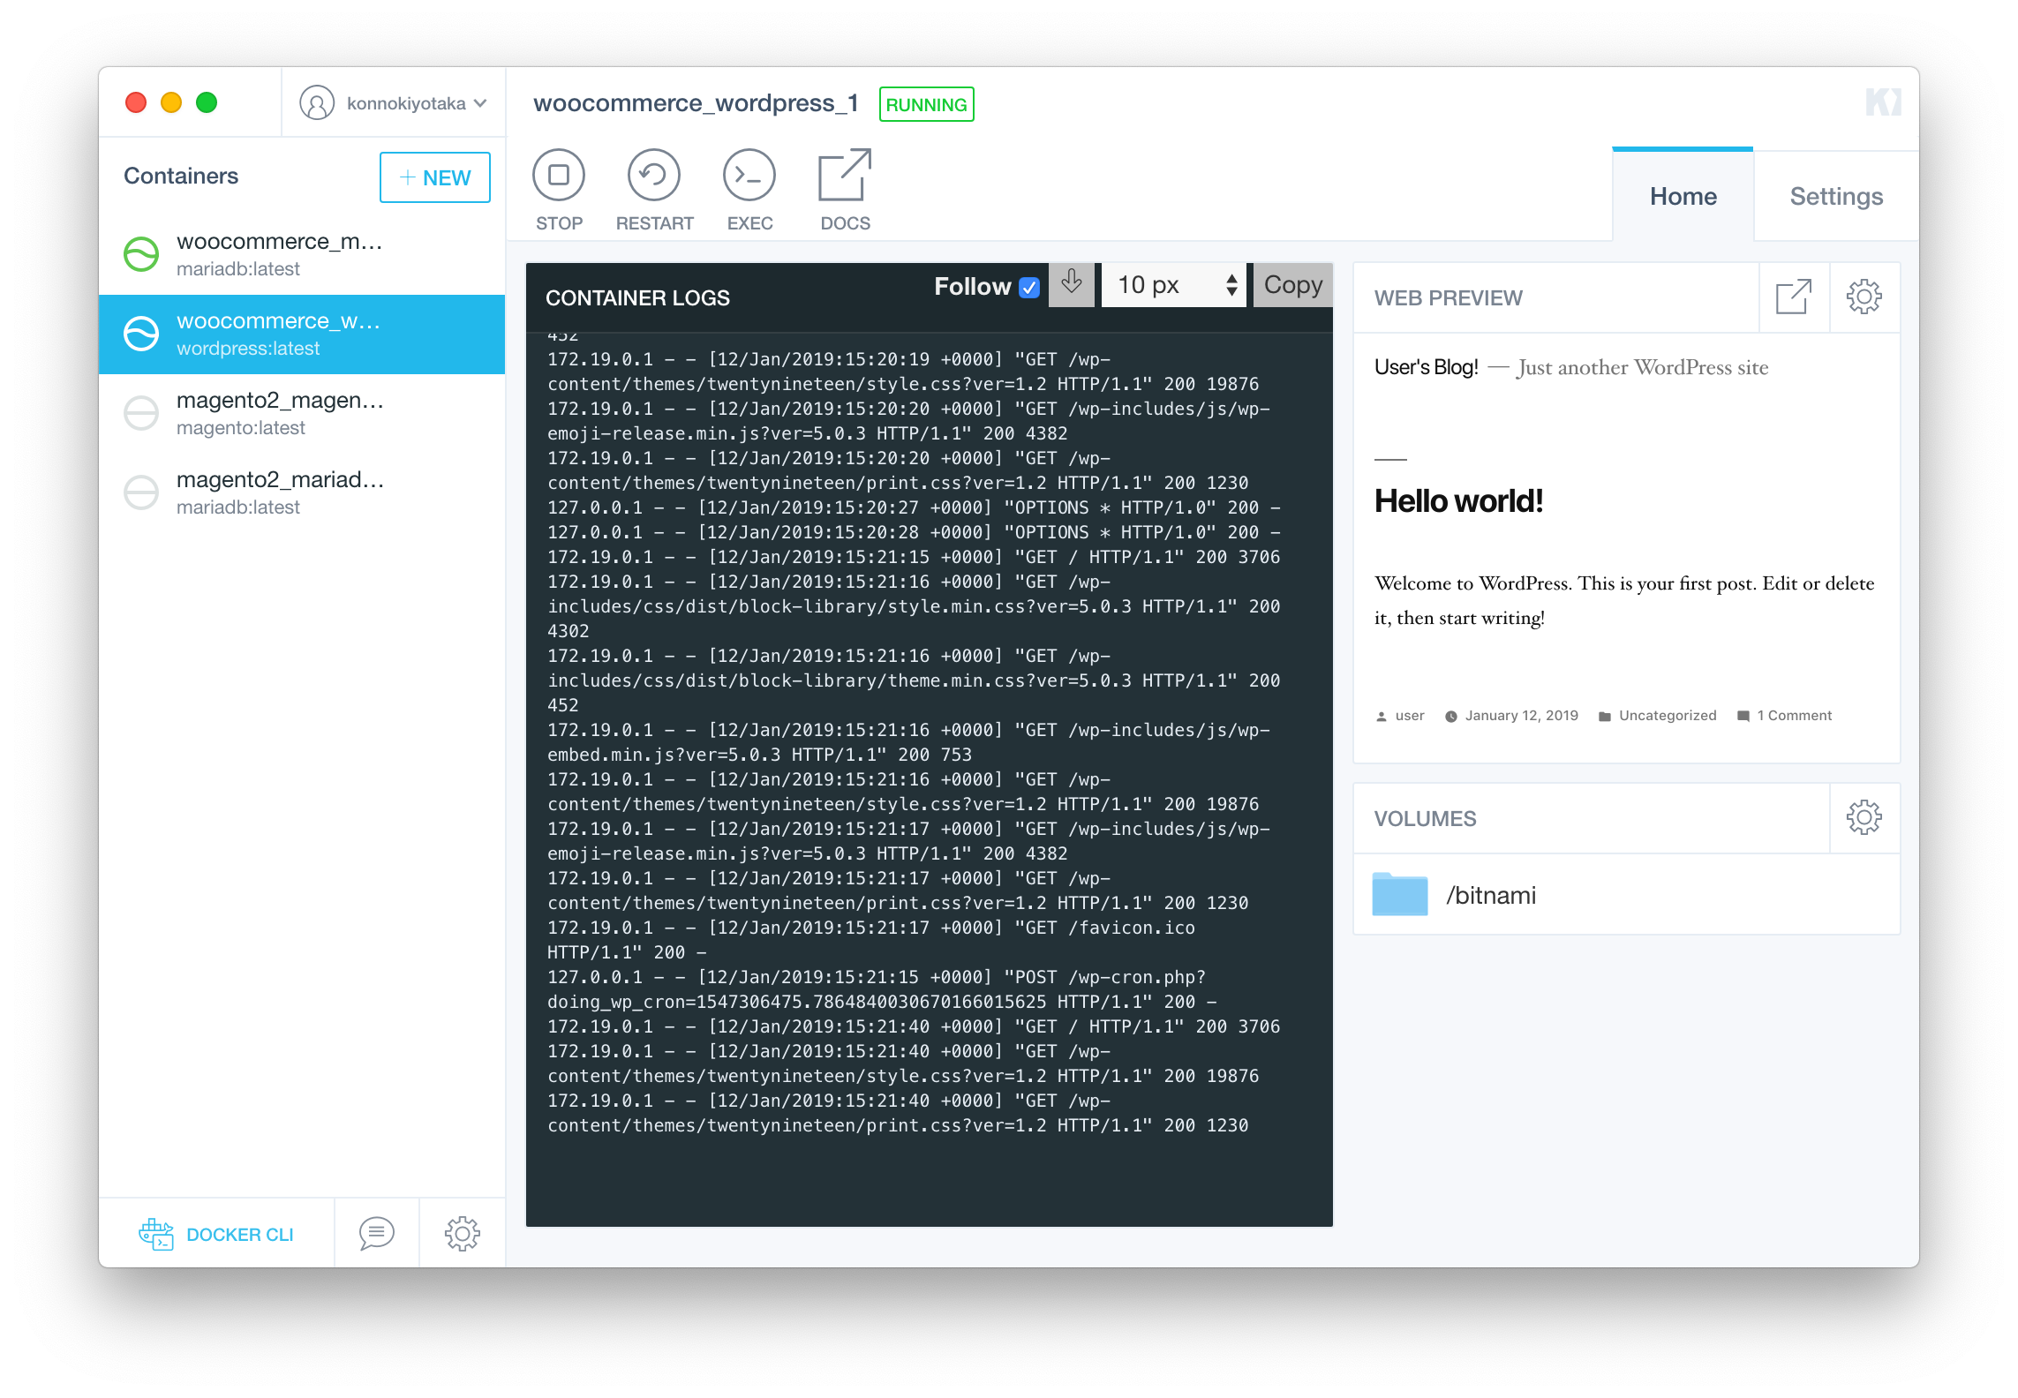Open Volumes gear settings

1864,818
